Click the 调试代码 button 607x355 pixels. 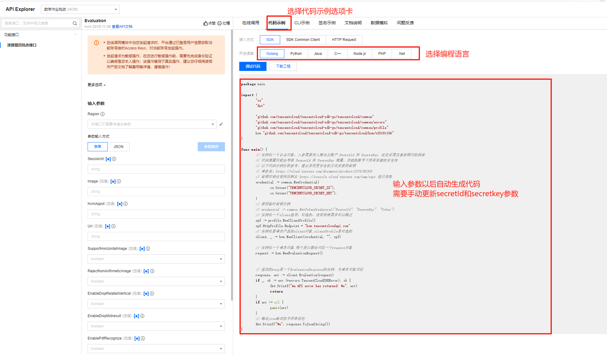click(253, 66)
